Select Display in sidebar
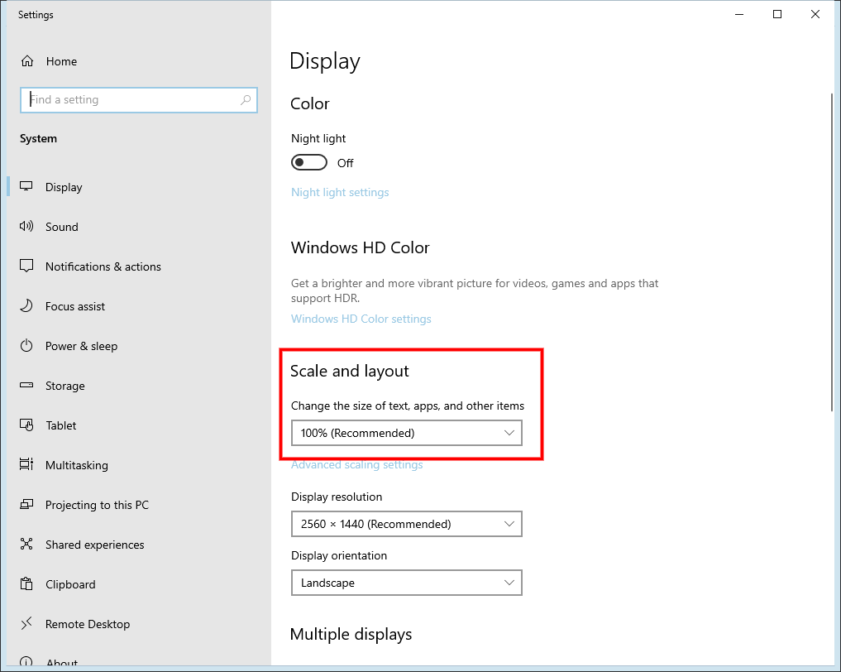This screenshot has width=841, height=672. 138,187
